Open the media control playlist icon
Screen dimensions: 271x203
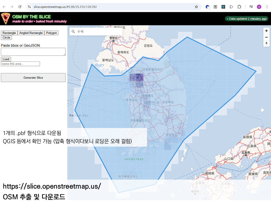click(x=251, y=7)
